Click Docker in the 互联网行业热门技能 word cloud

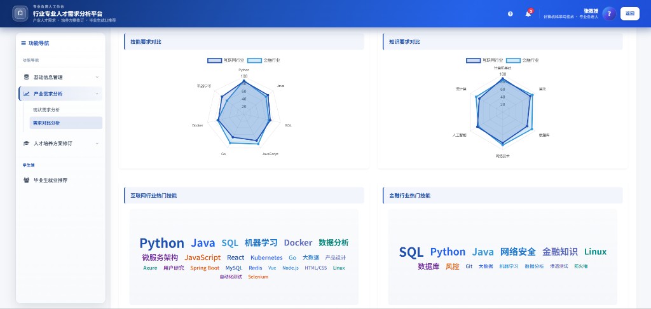pyautogui.click(x=298, y=243)
